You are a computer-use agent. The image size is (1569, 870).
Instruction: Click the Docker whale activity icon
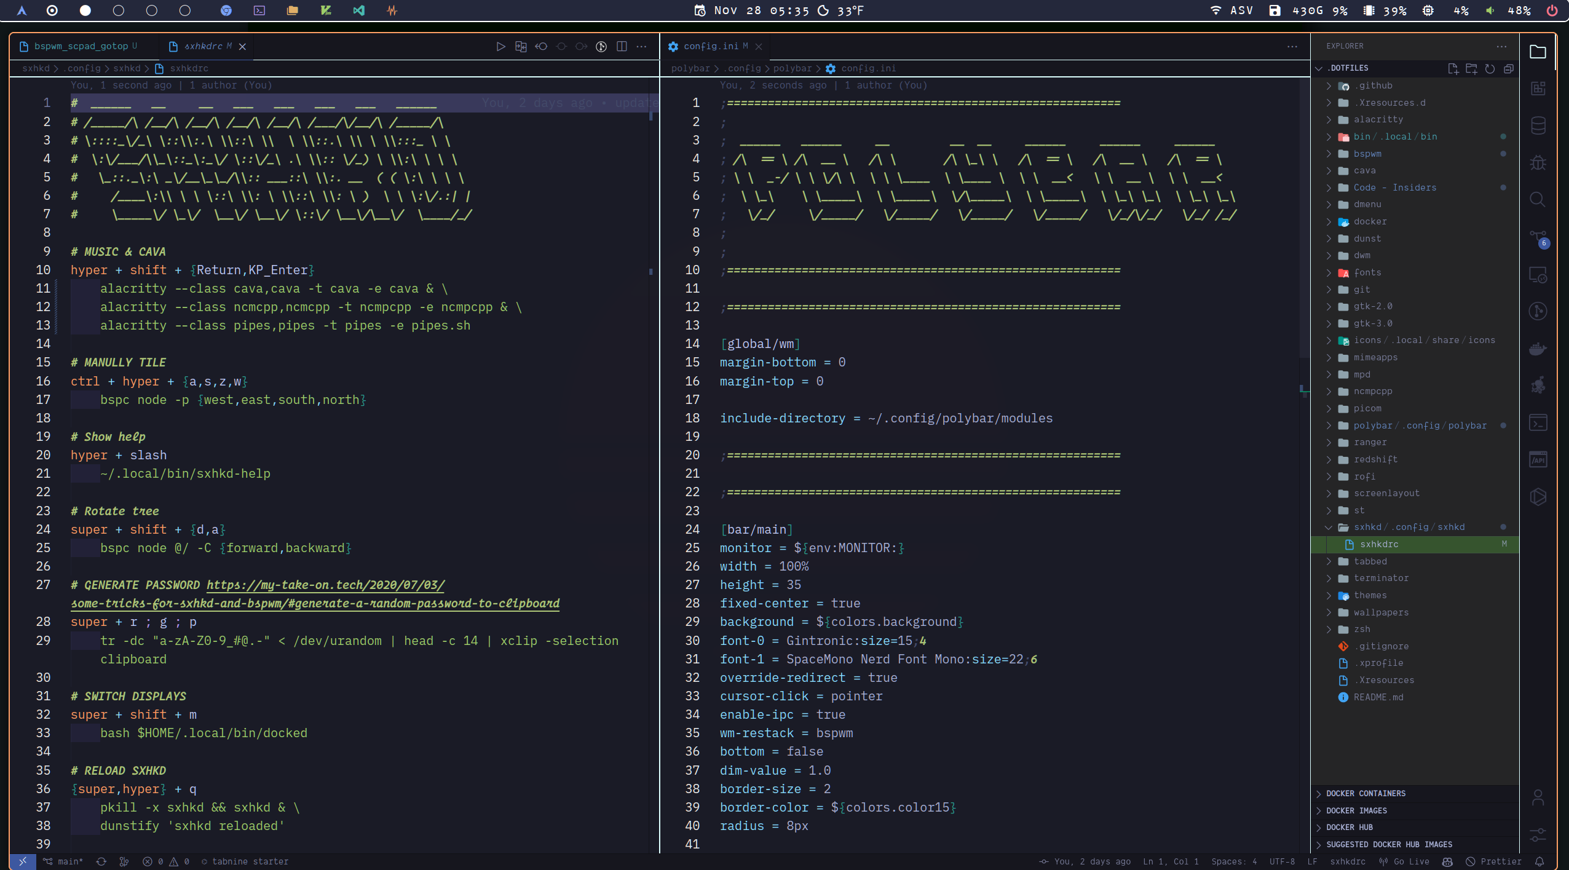click(x=1538, y=349)
